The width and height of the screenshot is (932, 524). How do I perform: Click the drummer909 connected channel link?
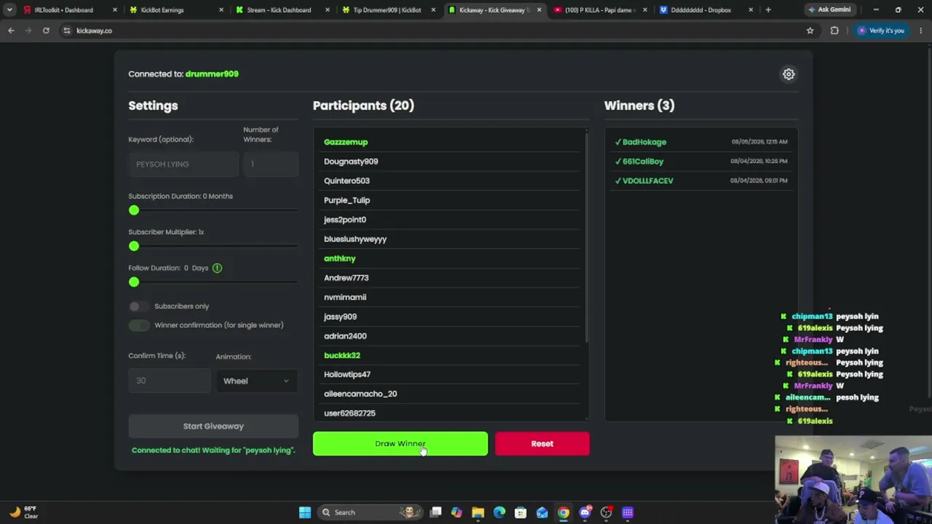pos(212,74)
